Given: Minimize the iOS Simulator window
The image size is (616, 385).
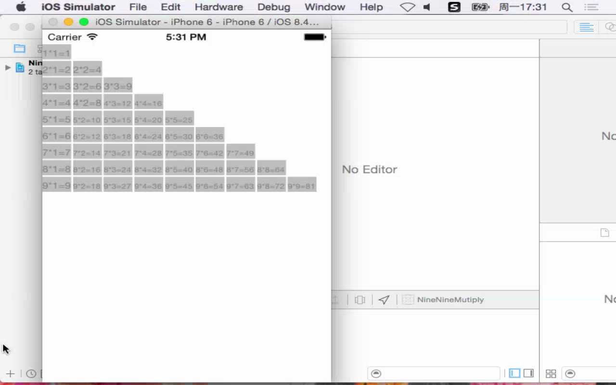Looking at the screenshot, I should (68, 22).
